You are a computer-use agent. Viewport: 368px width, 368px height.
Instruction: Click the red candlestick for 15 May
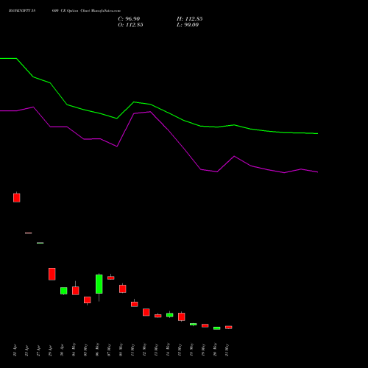(182, 316)
